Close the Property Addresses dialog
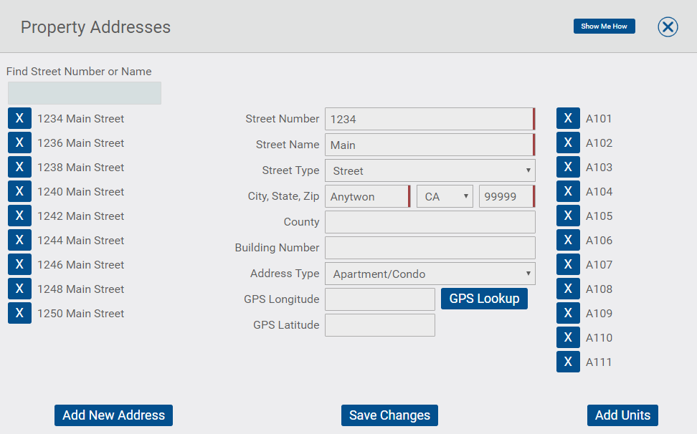The width and height of the screenshot is (697, 434). pos(668,27)
